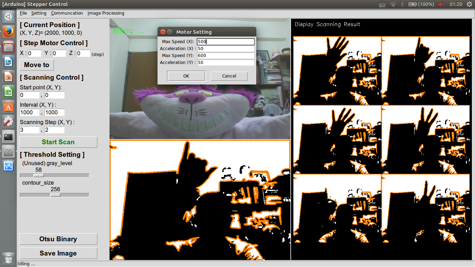The width and height of the screenshot is (475, 267).
Task: Open the Ubuntu Dash search launcher
Action: (x=8, y=16)
